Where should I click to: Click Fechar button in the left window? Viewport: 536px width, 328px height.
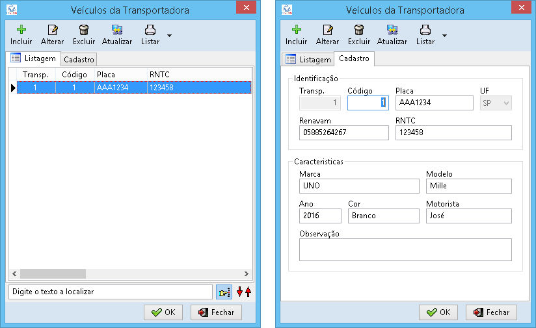point(216,312)
